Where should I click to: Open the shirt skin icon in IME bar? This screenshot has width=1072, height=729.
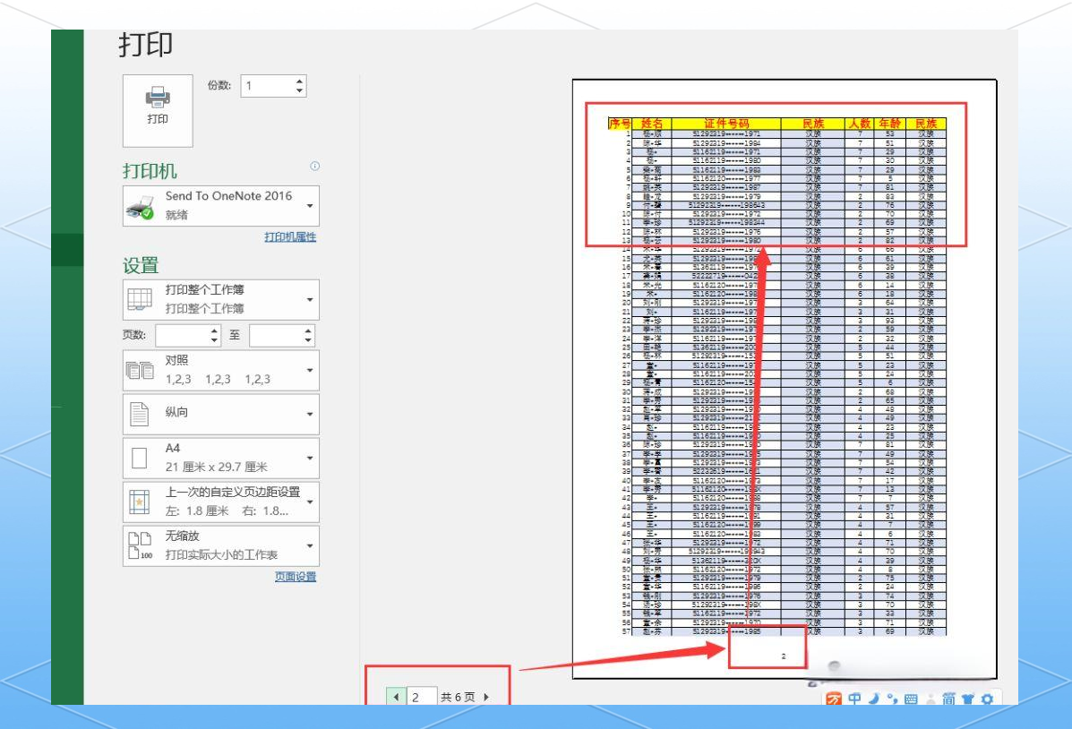pos(968,699)
